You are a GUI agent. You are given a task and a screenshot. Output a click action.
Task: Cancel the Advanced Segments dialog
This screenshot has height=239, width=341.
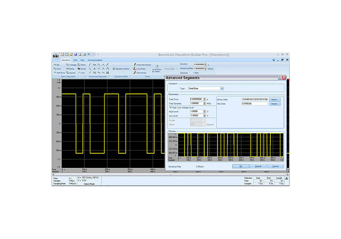tap(275, 166)
